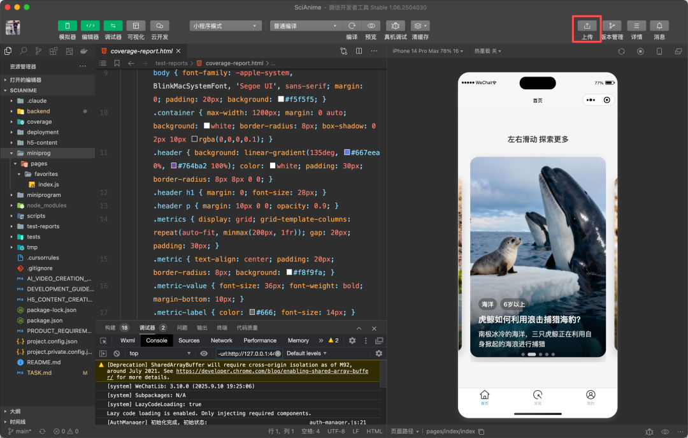Open the 普通编译 compile mode dropdown

coord(305,26)
